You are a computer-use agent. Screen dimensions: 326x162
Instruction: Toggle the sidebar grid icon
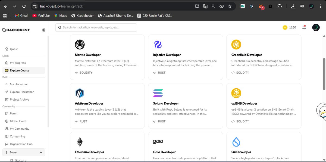click(44, 30)
